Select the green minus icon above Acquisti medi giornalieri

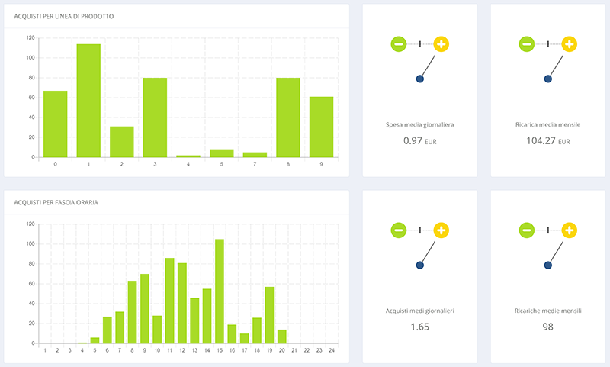click(x=399, y=230)
